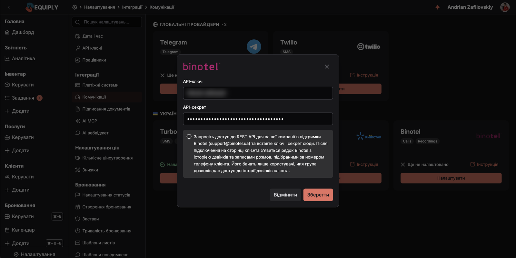Open Налаштування breadcrumb
The width and height of the screenshot is (516, 258).
[x=99, y=7]
